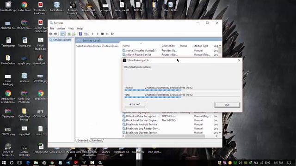Select Services (Local) in the console tree

60,40
